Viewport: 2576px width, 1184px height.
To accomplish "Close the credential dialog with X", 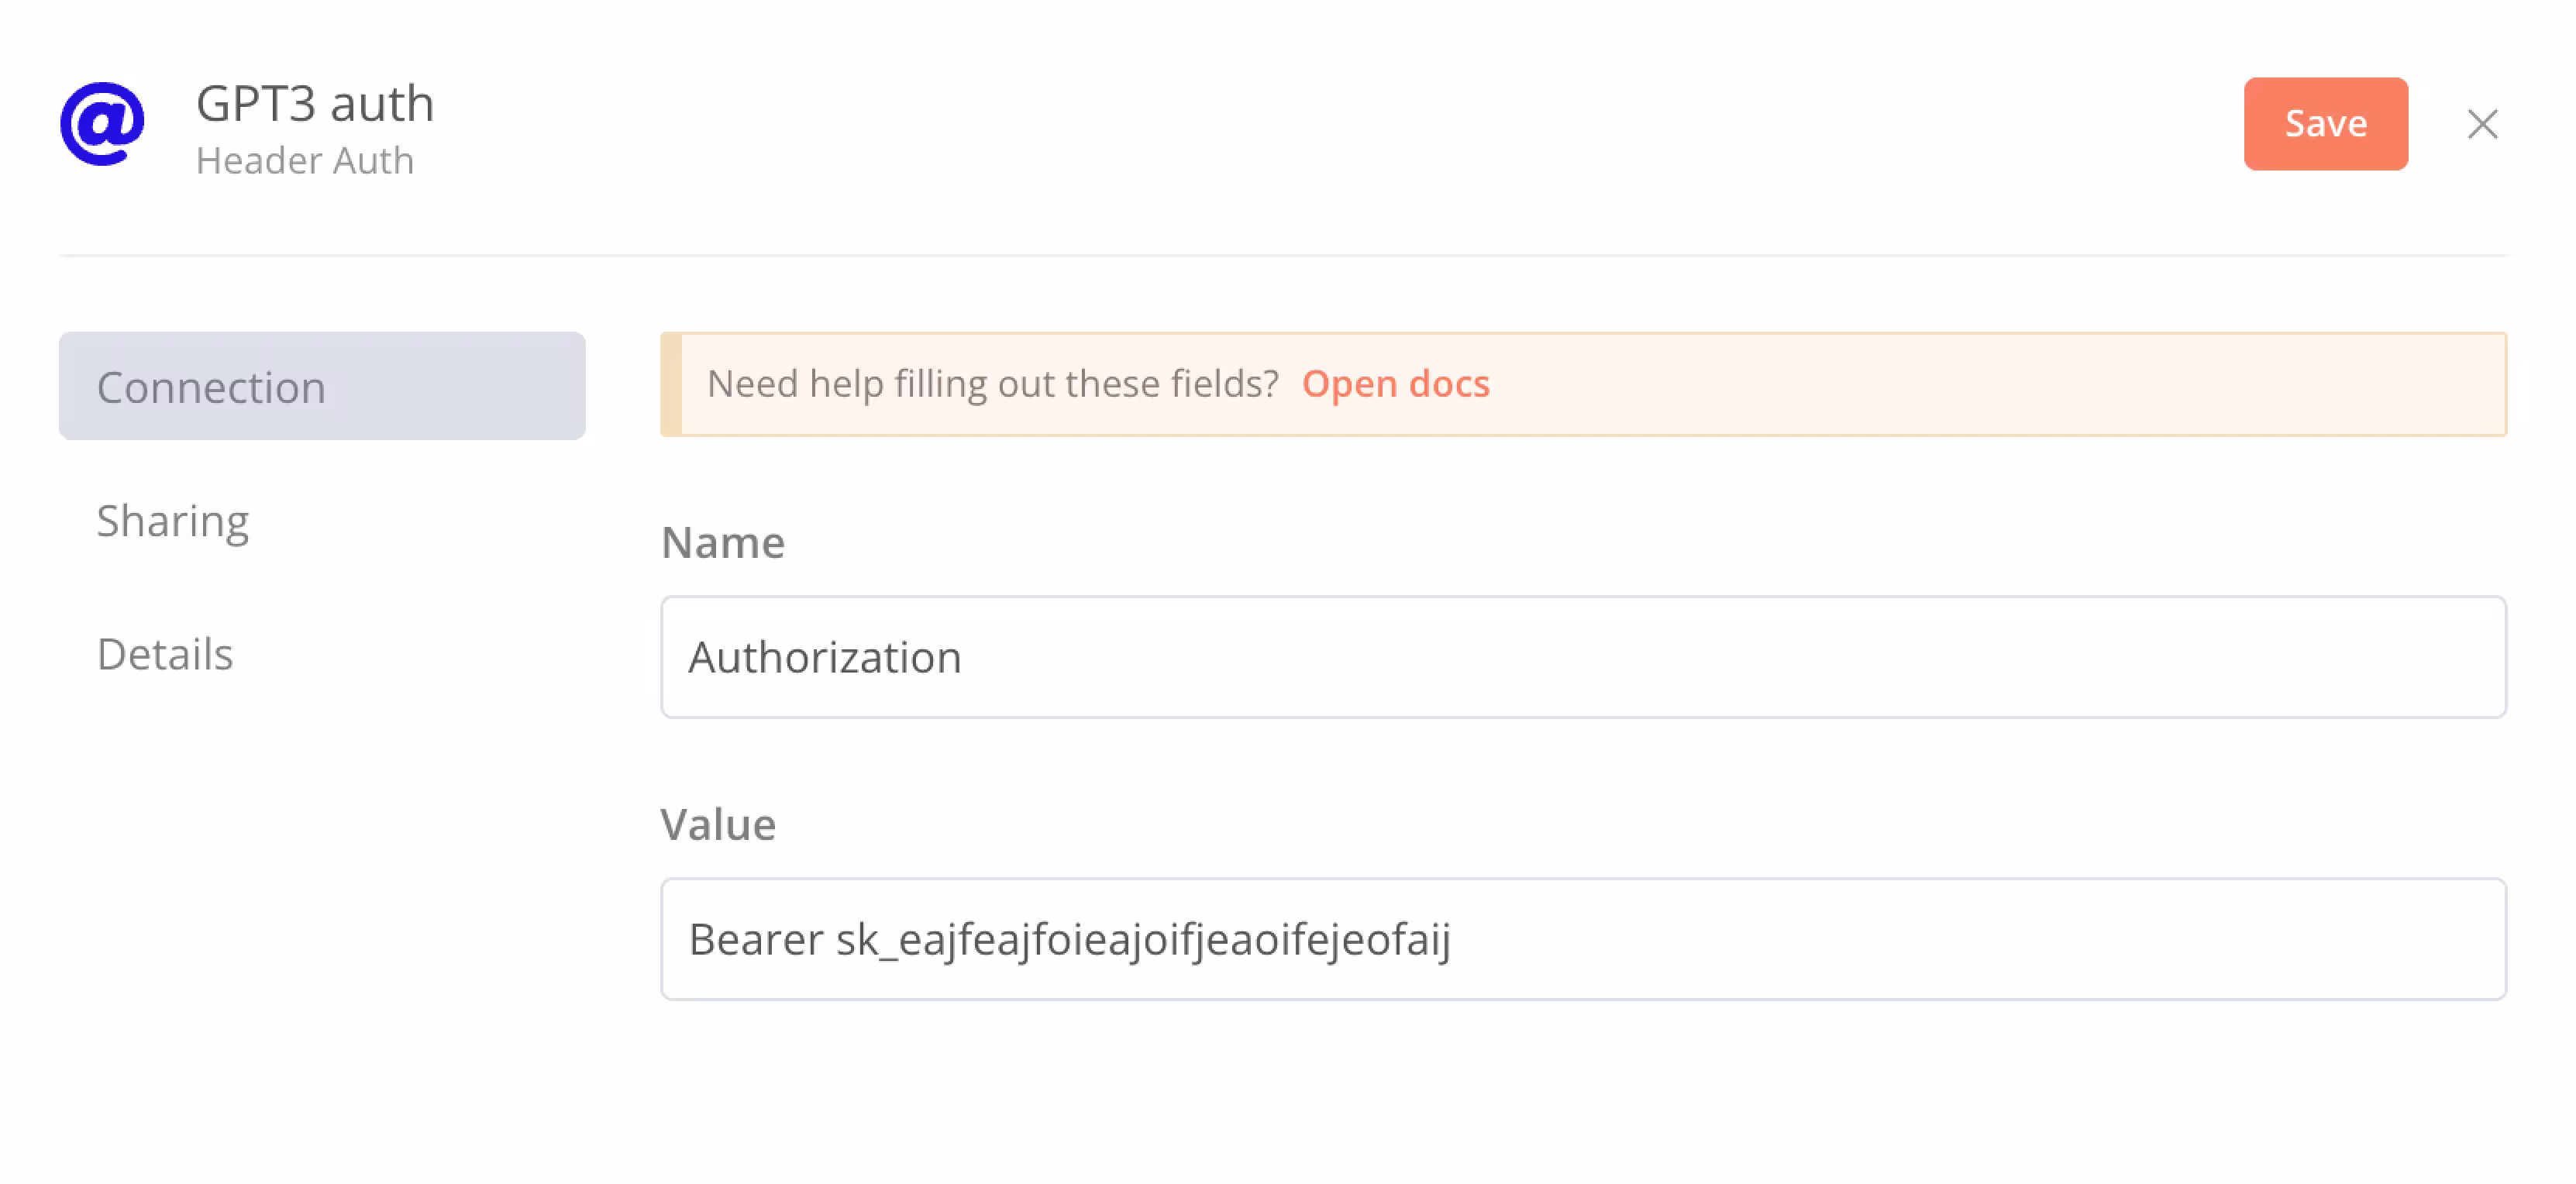I will pos(2482,124).
